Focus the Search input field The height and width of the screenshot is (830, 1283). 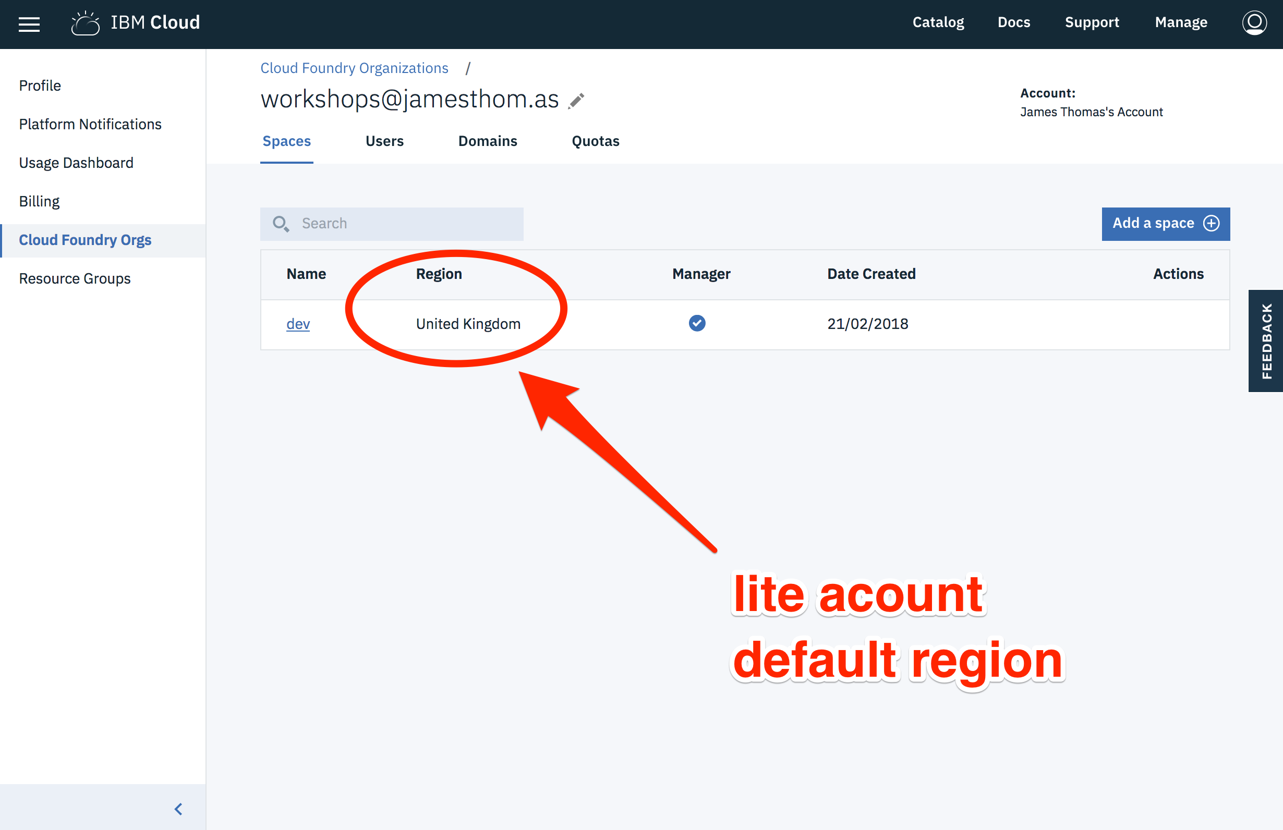(404, 224)
